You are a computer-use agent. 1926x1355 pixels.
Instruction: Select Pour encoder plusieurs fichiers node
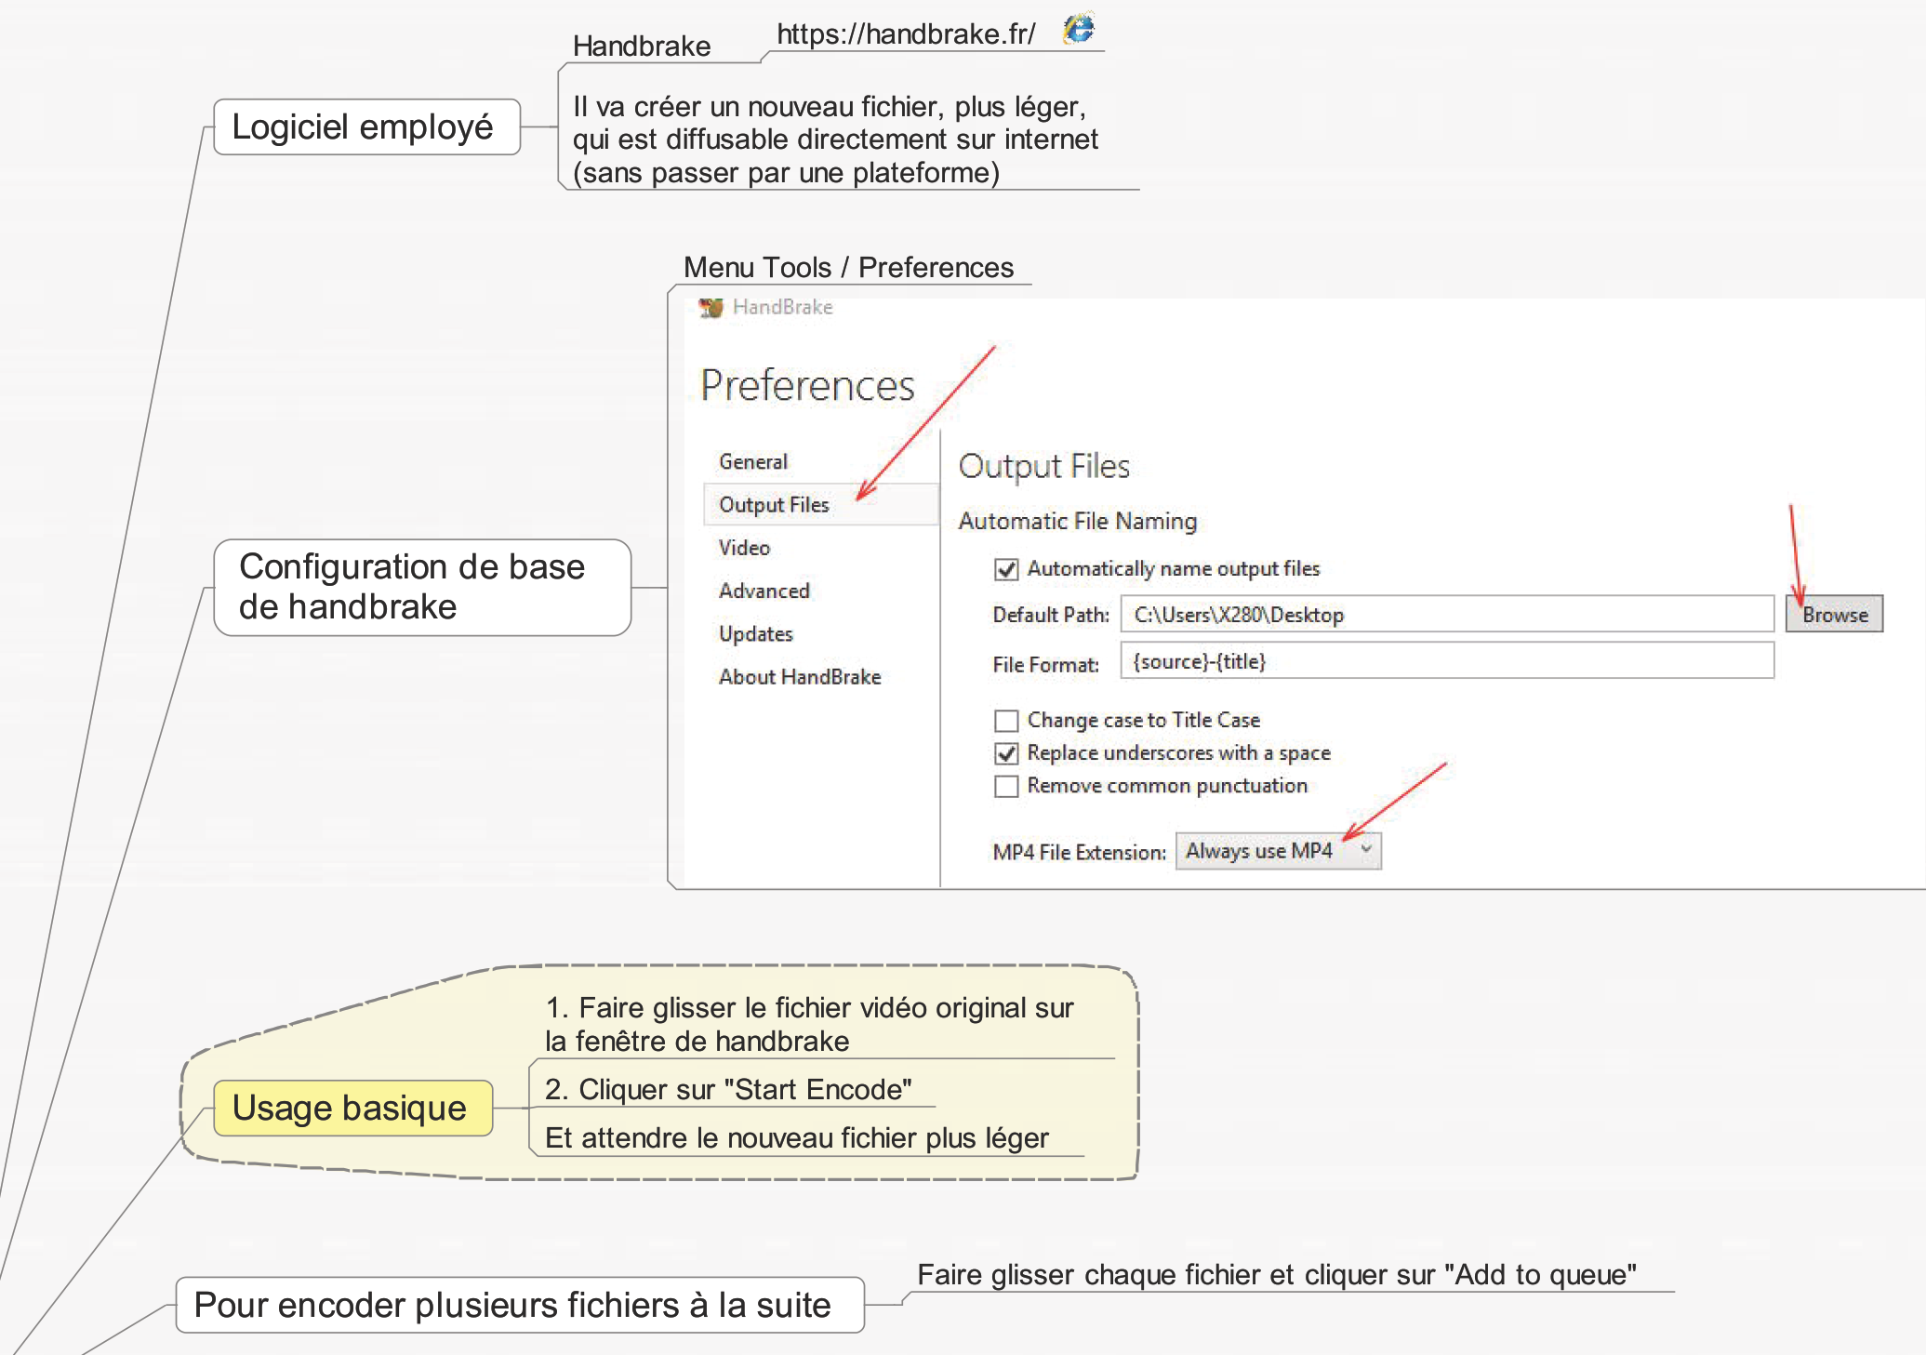pyautogui.click(x=520, y=1305)
